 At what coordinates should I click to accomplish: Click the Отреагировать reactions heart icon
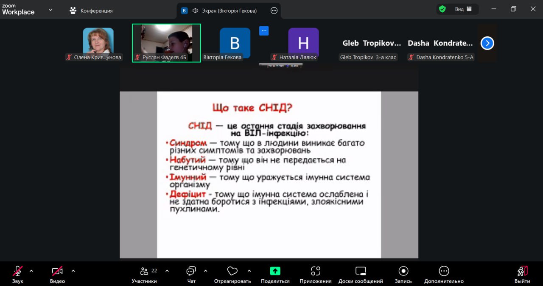click(232, 271)
